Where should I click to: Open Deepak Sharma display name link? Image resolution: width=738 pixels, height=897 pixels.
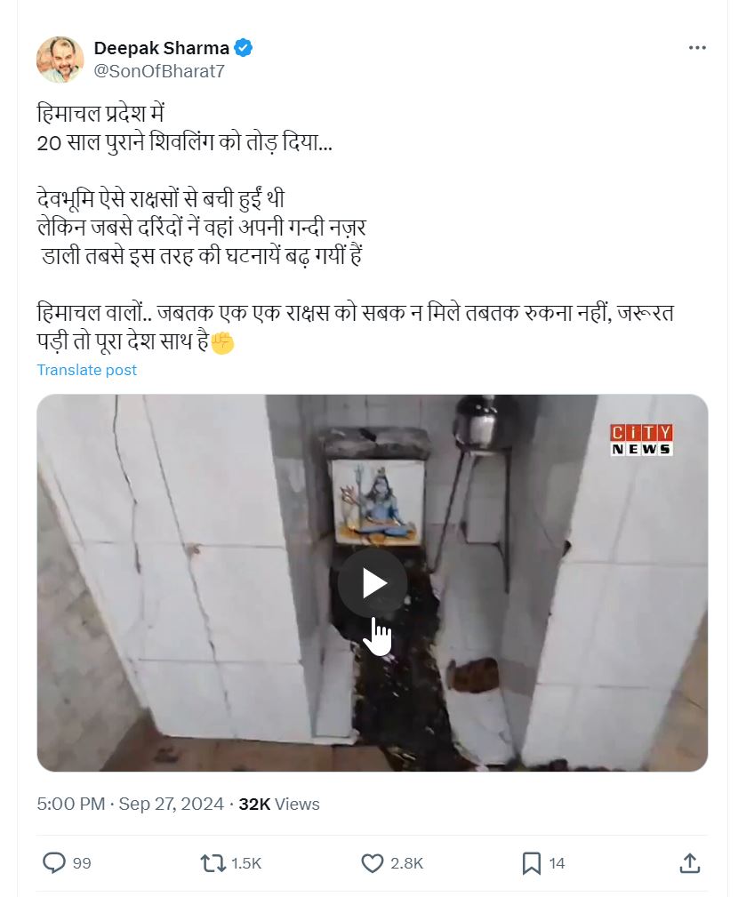[161, 48]
